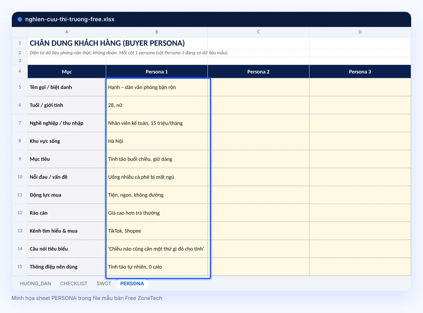Screen dimensions: 423x313
Task: Click empty Persona 2 cell in 'Tên gọi / biệt danh' row
Action: click(x=258, y=87)
